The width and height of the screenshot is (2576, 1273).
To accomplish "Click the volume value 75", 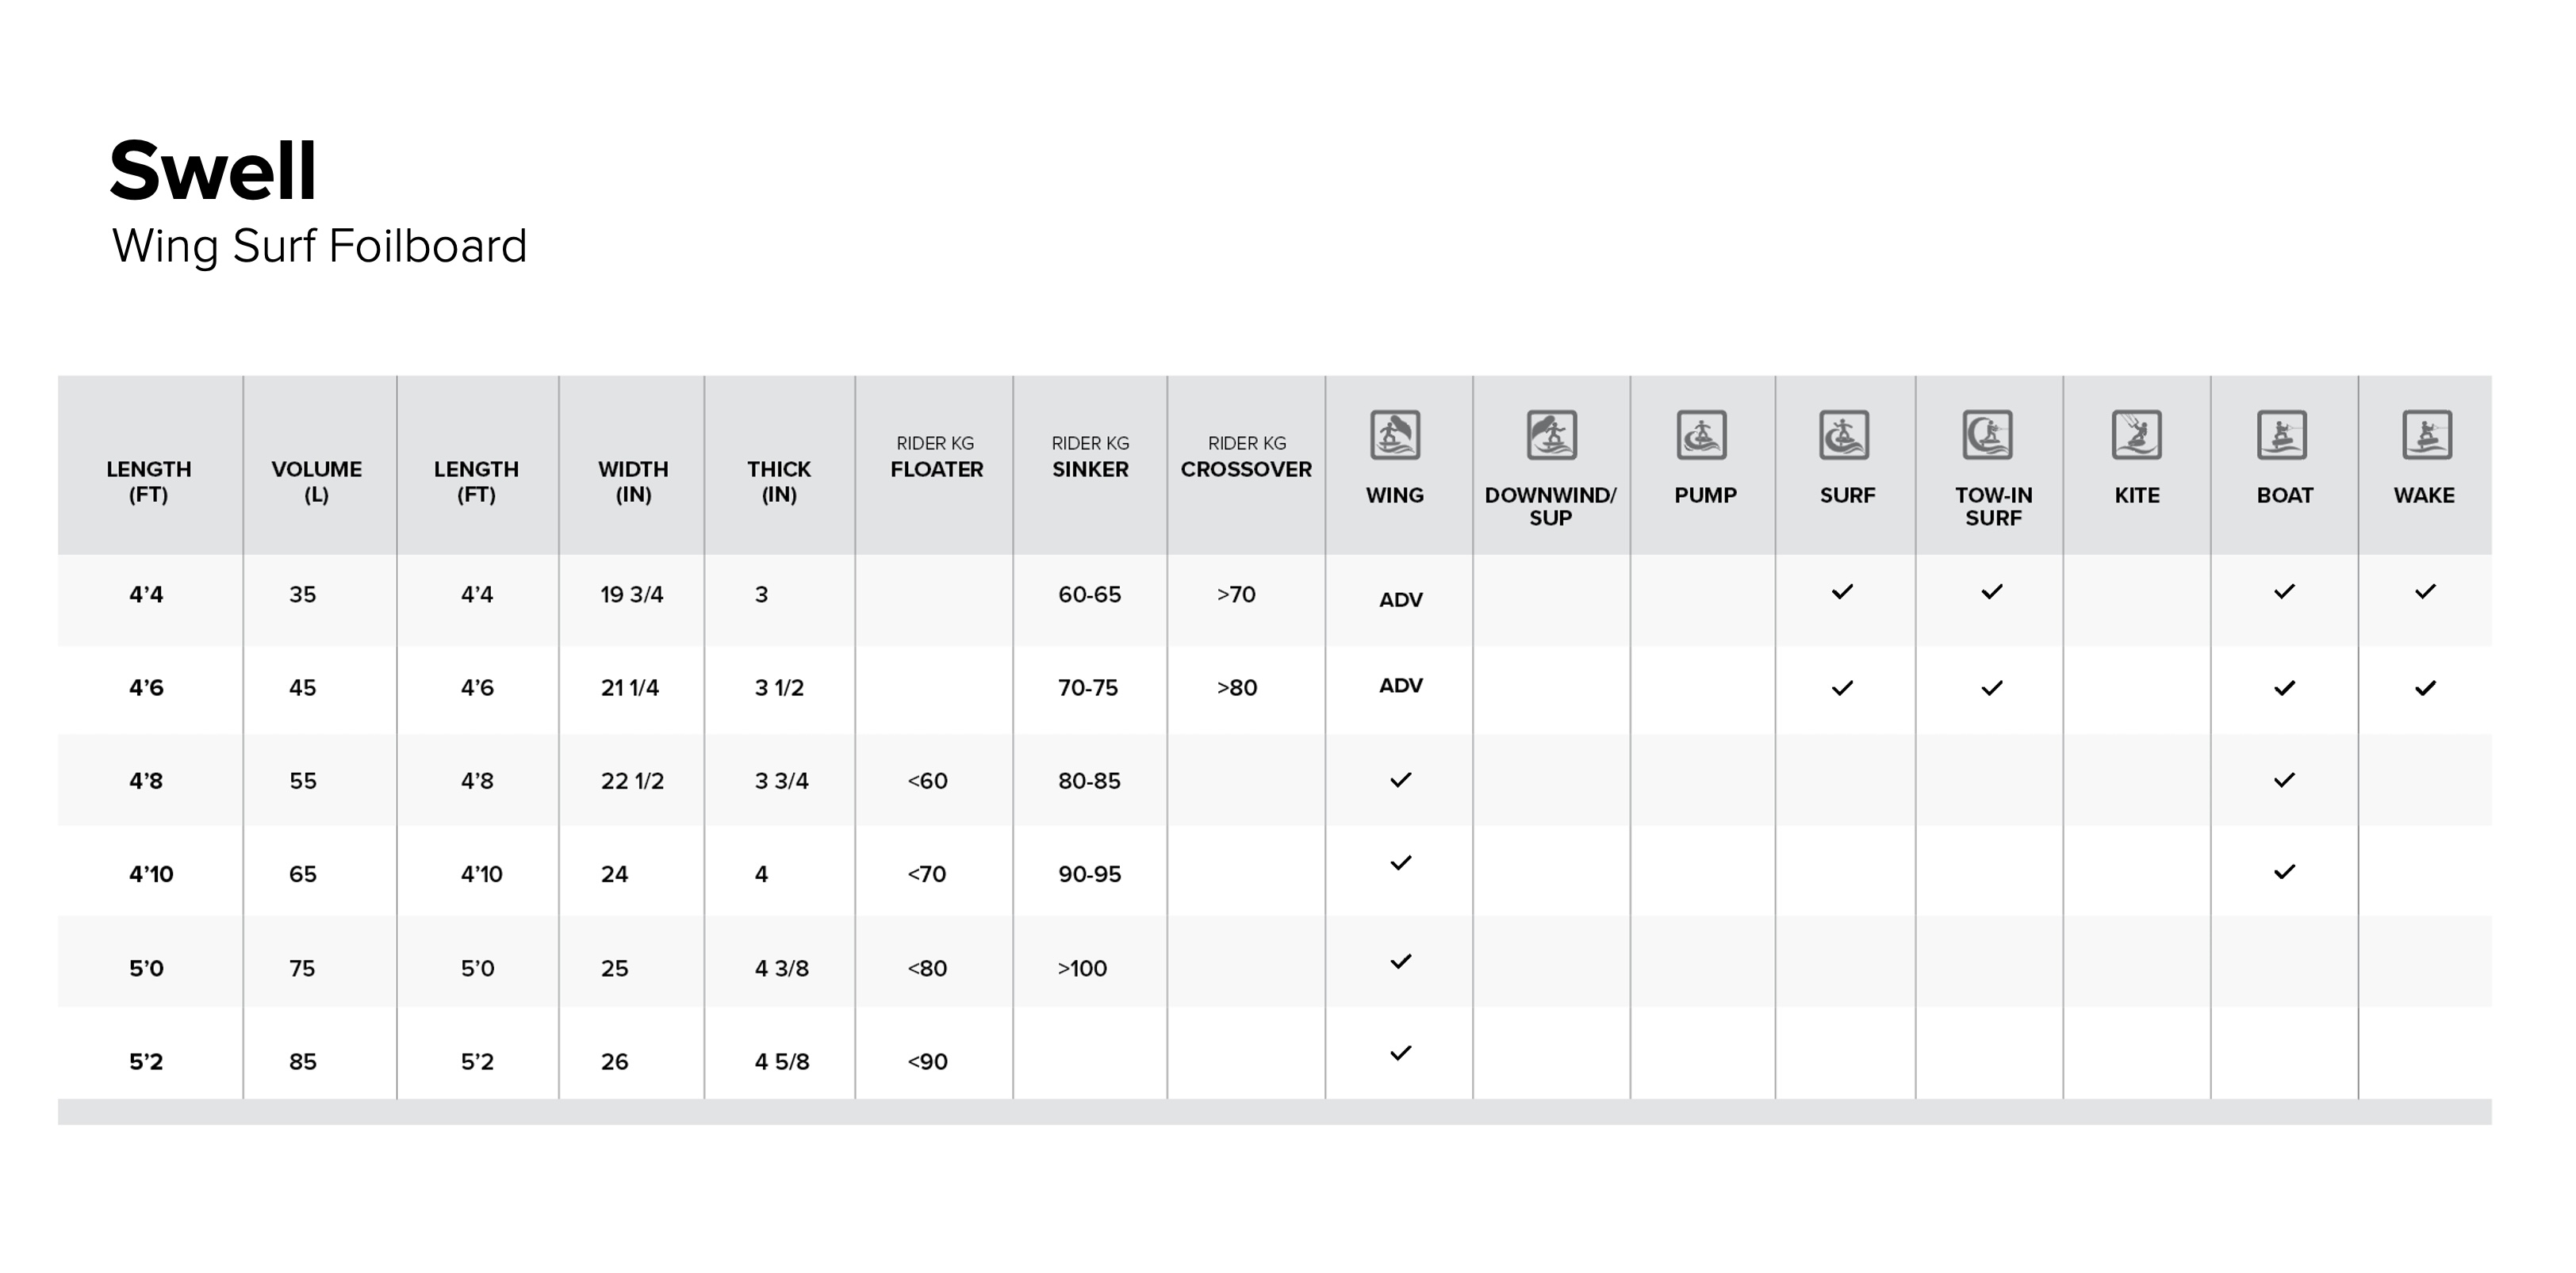I will [302, 969].
